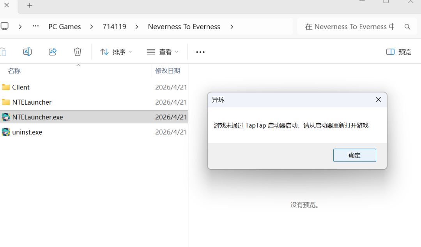Expand chevron after PC Games
The width and height of the screenshot is (421, 247).
pos(92,27)
